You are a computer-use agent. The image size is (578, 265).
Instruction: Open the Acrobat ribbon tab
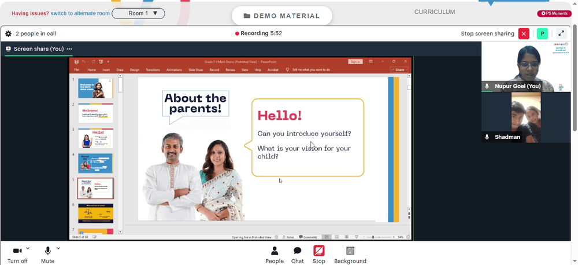click(x=273, y=70)
